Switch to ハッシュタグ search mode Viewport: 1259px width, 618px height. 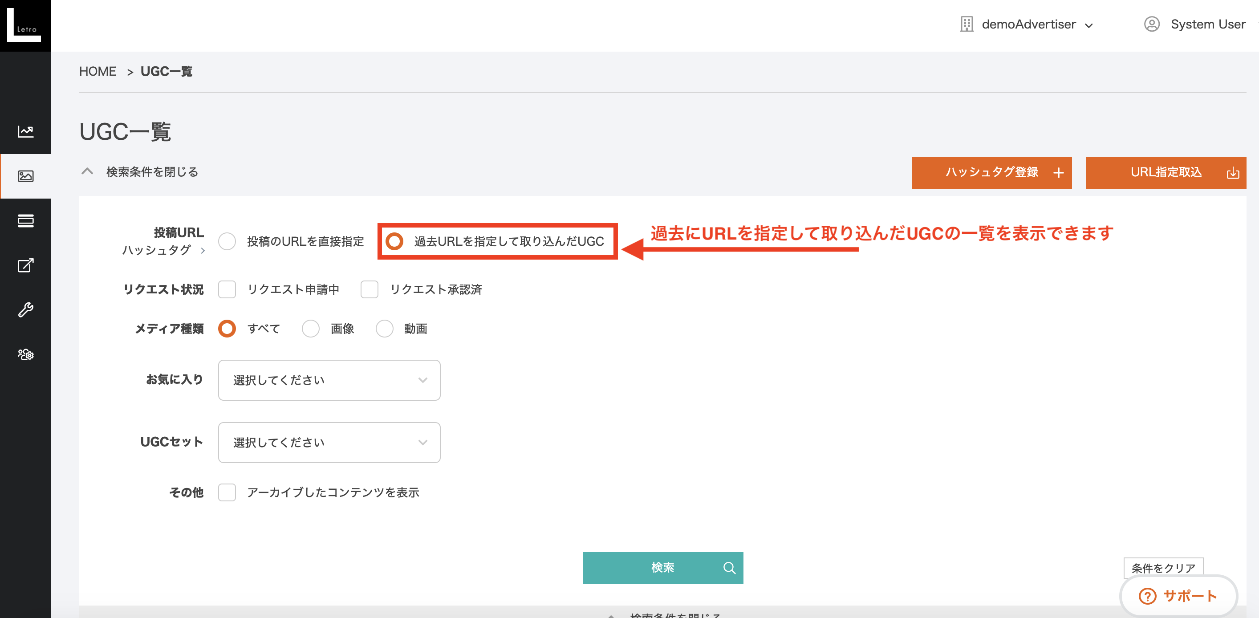pyautogui.click(x=163, y=250)
